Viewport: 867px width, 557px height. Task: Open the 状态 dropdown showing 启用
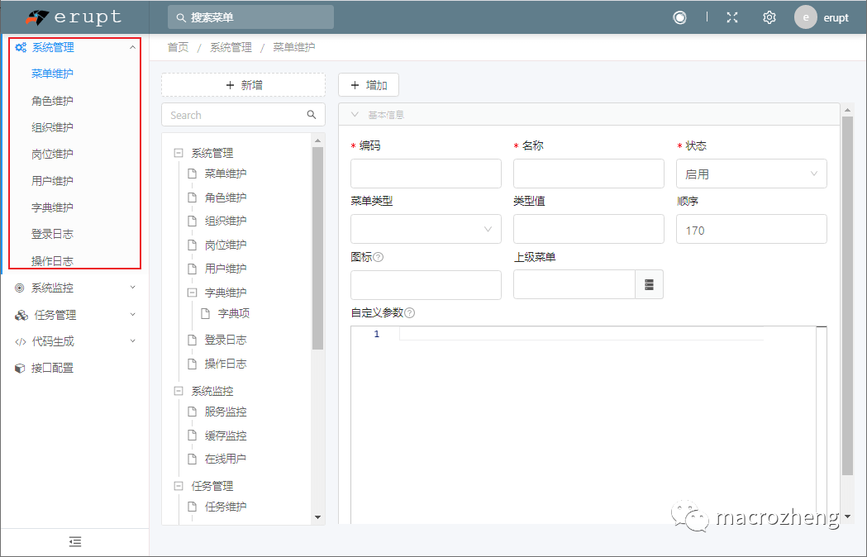751,174
